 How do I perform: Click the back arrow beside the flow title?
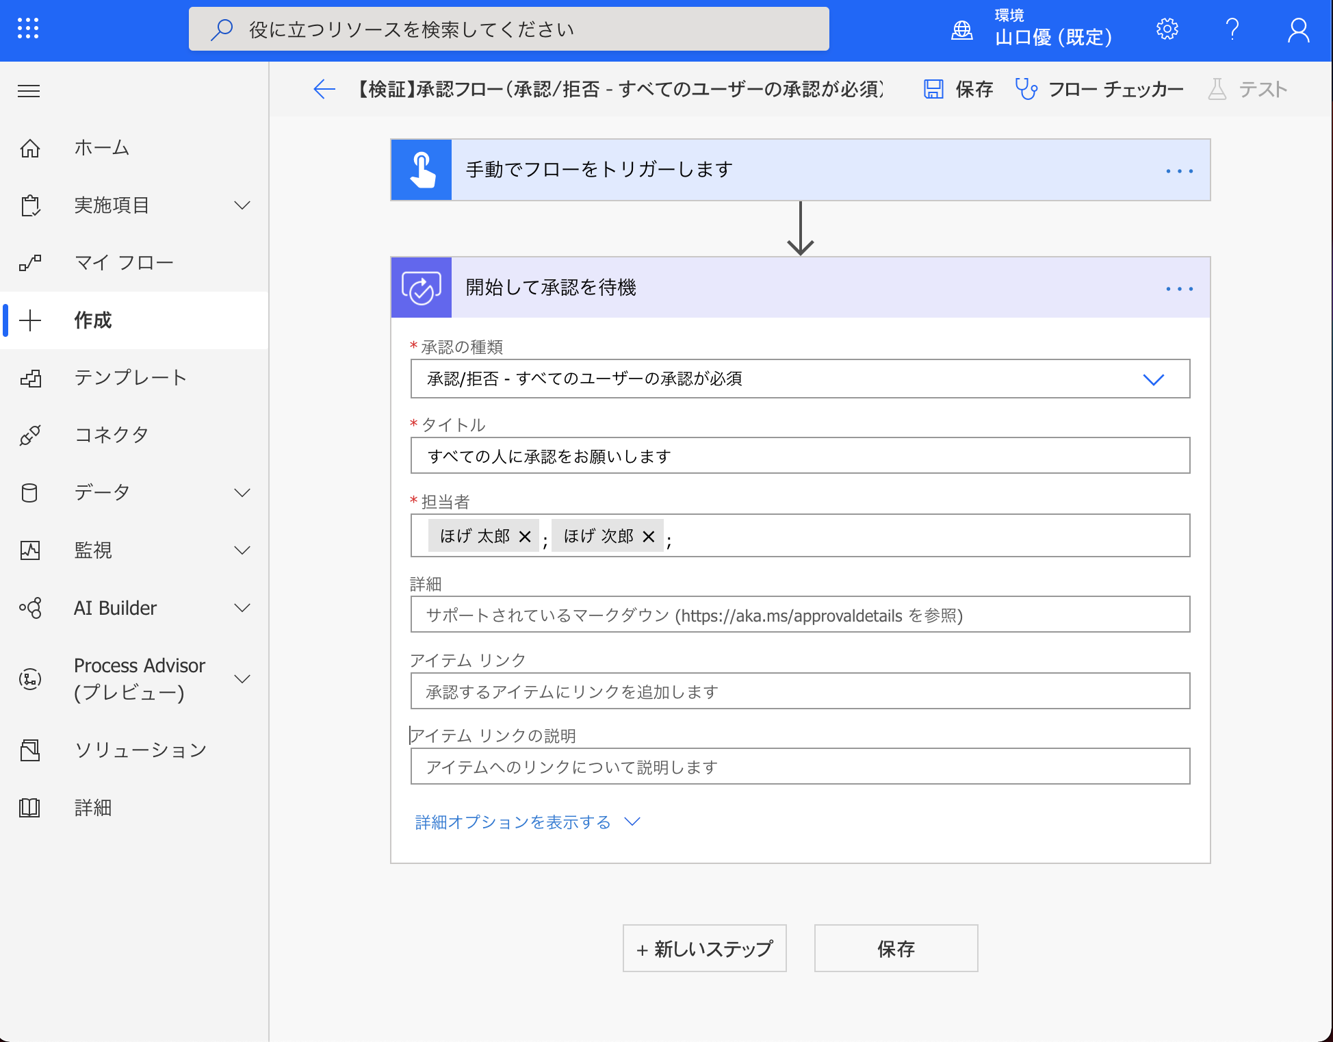point(323,89)
